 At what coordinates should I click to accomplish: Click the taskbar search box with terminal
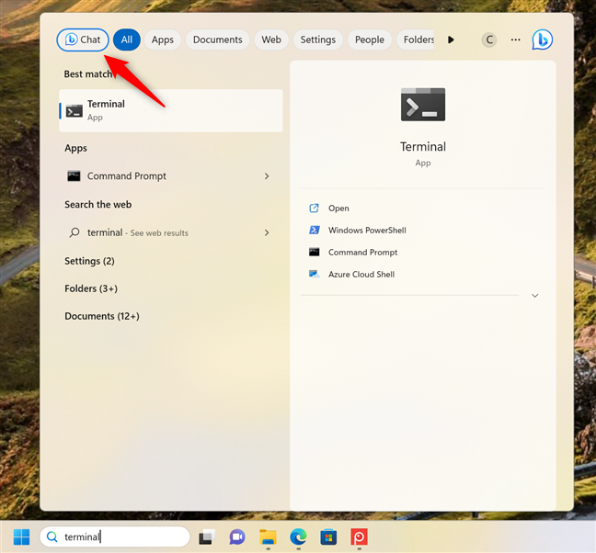coord(114,536)
